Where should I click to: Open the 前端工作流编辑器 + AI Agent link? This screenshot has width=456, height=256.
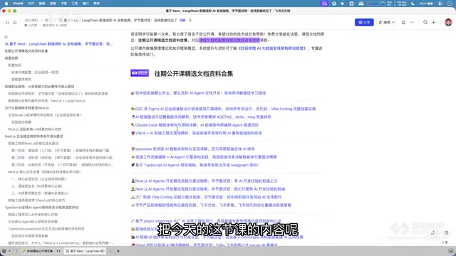(206, 156)
